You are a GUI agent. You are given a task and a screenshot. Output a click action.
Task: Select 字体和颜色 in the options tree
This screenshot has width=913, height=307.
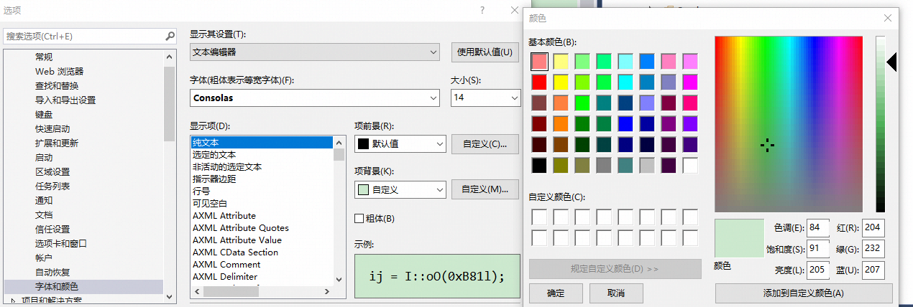point(57,286)
